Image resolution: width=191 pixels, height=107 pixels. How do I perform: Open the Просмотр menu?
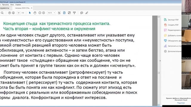tap(5, 5)
